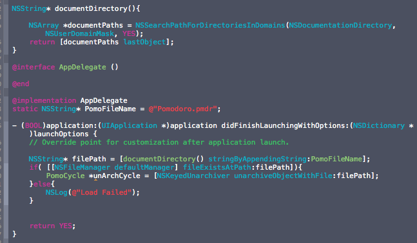This screenshot has width=417, height=243.
Task: Click the static keyword
Action: pyautogui.click(x=25, y=109)
